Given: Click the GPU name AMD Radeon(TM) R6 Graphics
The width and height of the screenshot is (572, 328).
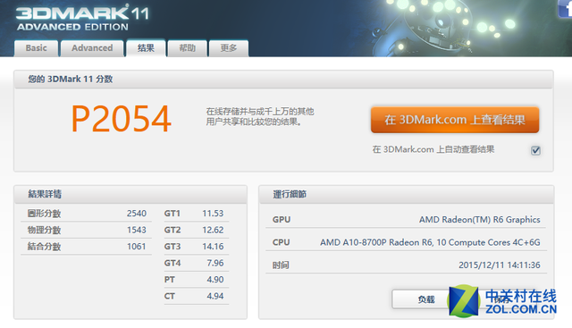Looking at the screenshot, I should point(480,220).
